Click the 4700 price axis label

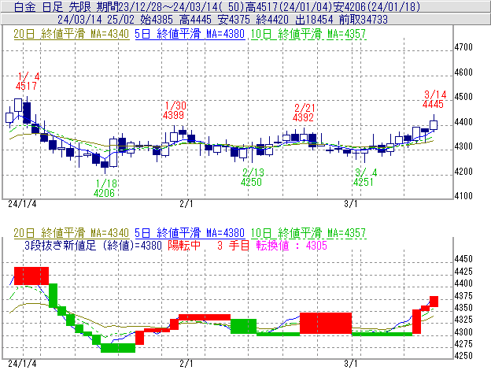pos(463,47)
